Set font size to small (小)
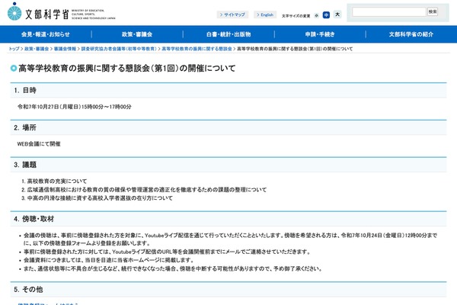This screenshot has height=305, width=457. tap(315, 14)
